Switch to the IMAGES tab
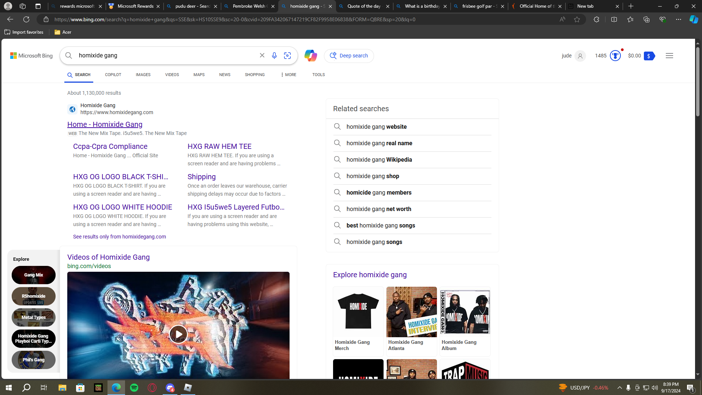 pos(143,75)
